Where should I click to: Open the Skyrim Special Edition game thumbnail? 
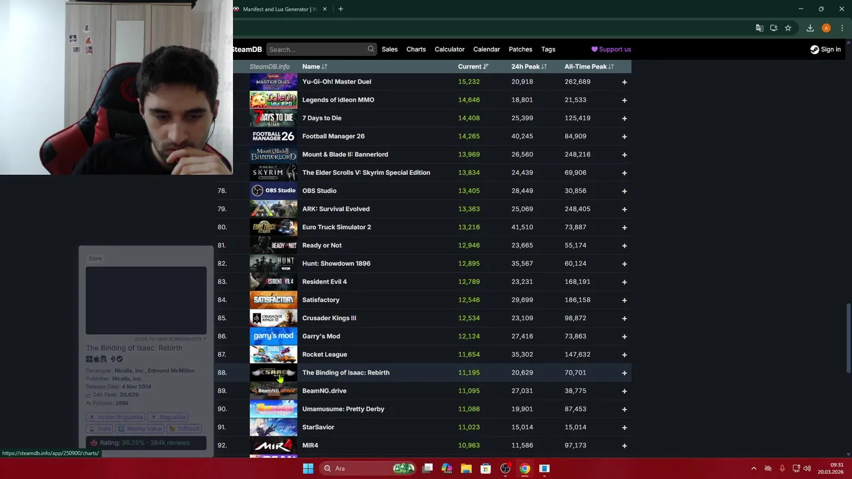(x=274, y=172)
